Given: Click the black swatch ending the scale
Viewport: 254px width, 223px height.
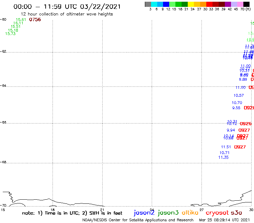Looking at the screenshot, I should [x=246, y=4].
